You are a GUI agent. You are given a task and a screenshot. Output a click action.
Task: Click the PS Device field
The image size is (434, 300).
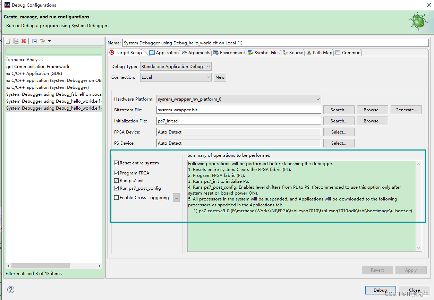tap(239, 143)
